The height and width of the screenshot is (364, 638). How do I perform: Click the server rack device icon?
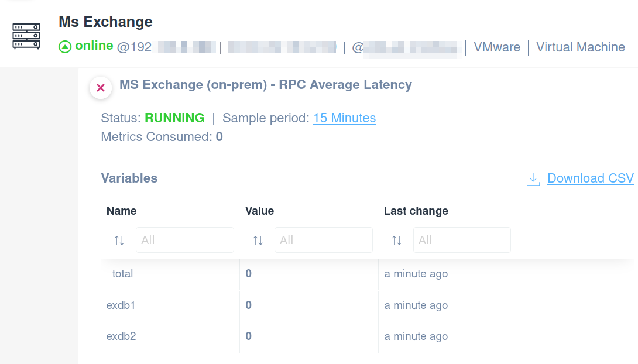(26, 36)
